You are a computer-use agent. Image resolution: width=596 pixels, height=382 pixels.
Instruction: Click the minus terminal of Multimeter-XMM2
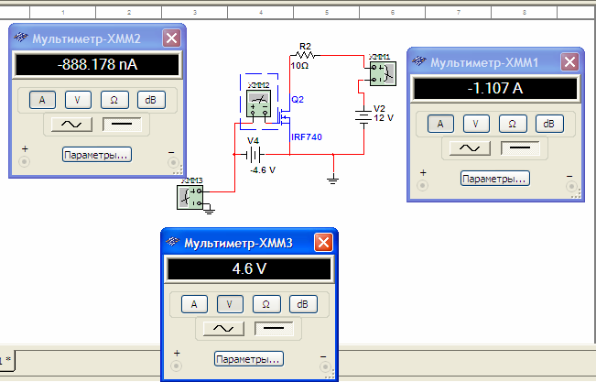173,163
